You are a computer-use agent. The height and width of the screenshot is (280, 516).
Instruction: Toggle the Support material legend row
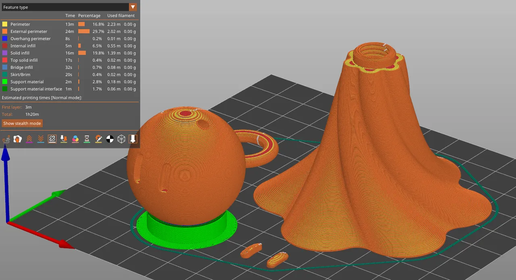point(69,82)
